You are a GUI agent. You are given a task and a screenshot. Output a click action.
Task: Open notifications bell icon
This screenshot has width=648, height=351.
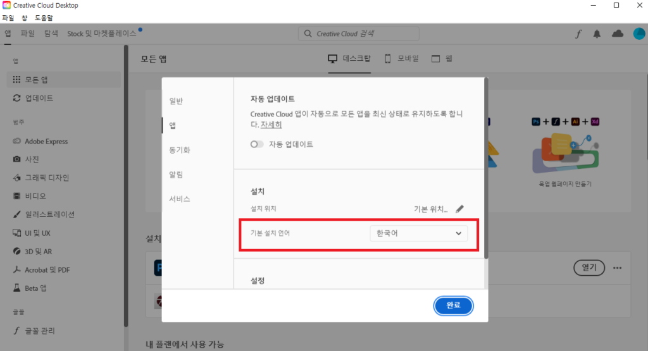coord(597,34)
